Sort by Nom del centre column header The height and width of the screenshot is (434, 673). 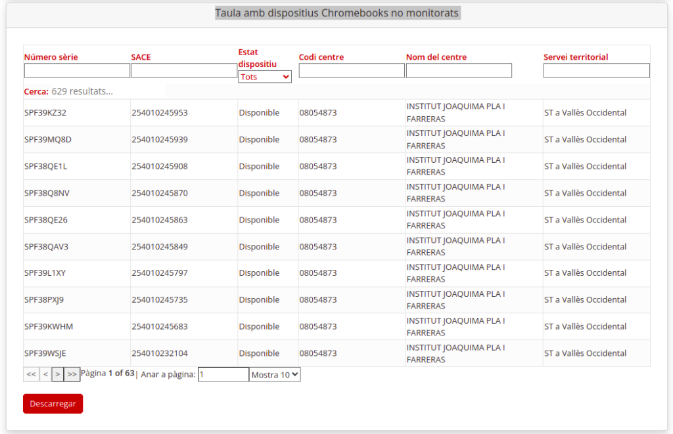[x=436, y=57]
